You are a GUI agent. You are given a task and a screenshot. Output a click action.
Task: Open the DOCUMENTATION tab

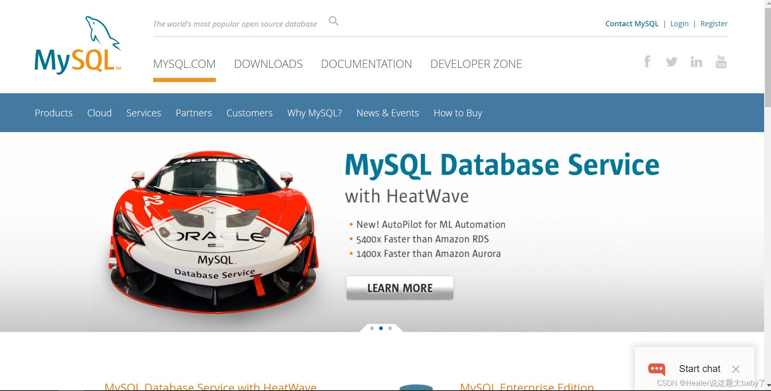coord(366,64)
